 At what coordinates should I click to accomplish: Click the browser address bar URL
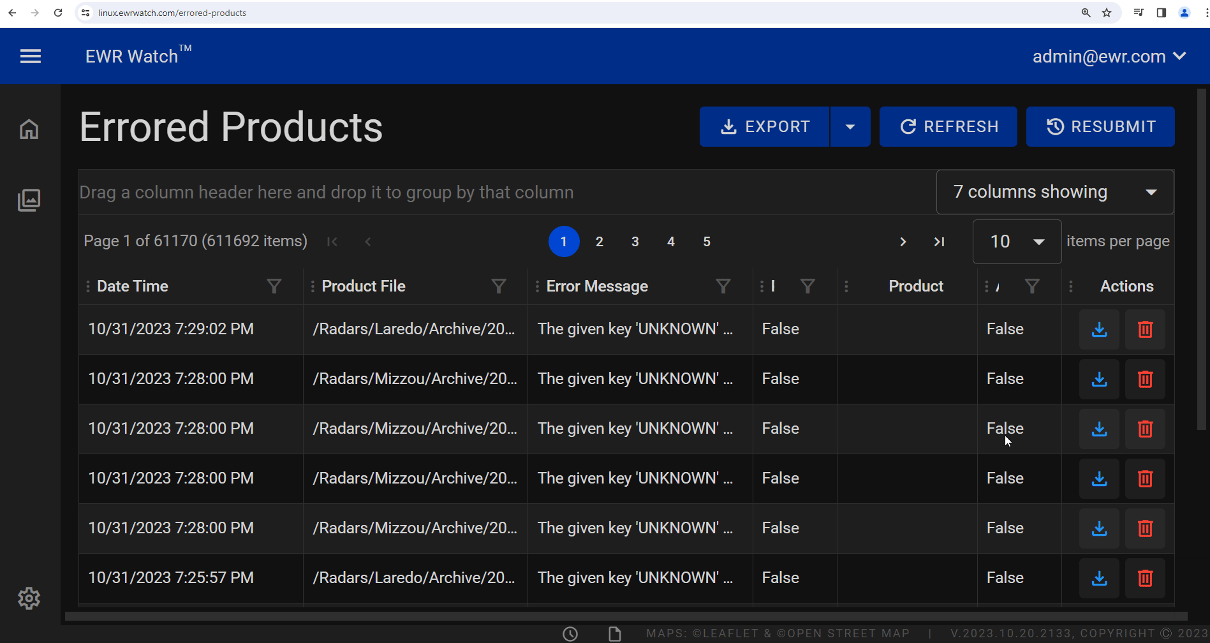[172, 13]
